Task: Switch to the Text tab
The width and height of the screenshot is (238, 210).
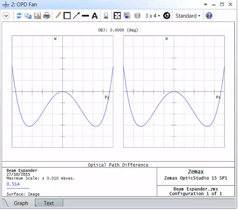Action: click(49, 203)
